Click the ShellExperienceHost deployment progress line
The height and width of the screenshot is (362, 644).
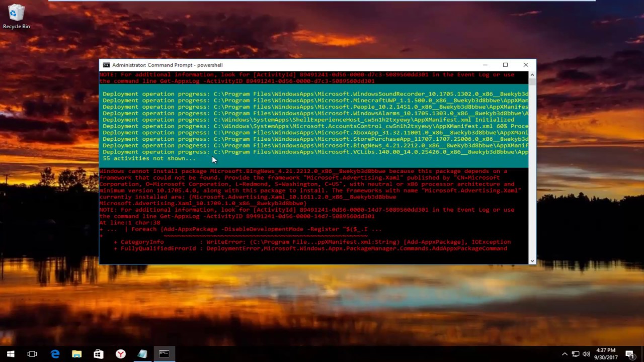308,120
